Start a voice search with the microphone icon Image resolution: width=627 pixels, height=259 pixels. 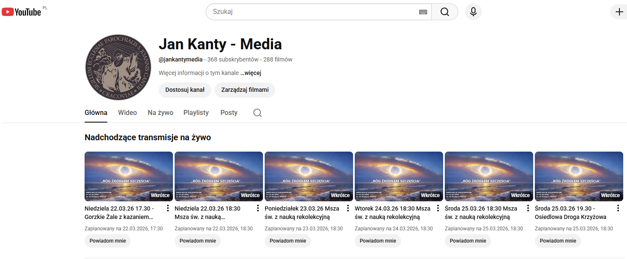pos(473,11)
